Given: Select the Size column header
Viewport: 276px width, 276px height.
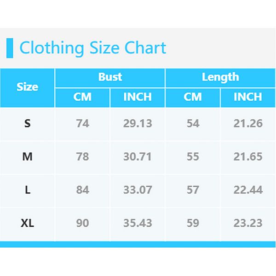Looking at the screenshot, I should [x=28, y=87].
